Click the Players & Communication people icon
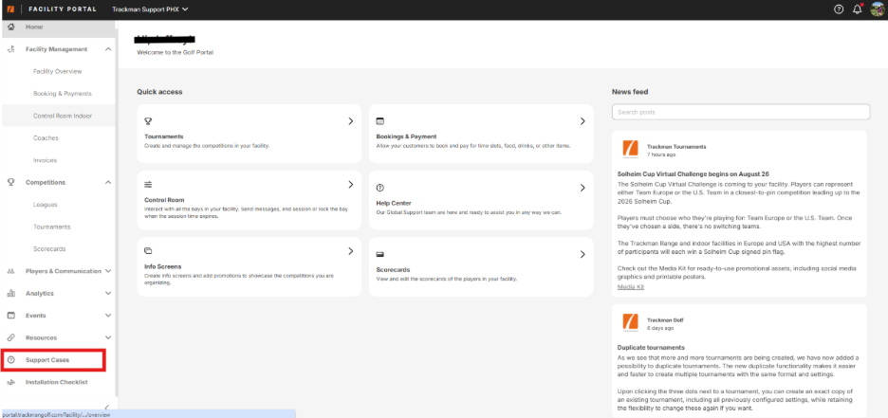 point(10,271)
